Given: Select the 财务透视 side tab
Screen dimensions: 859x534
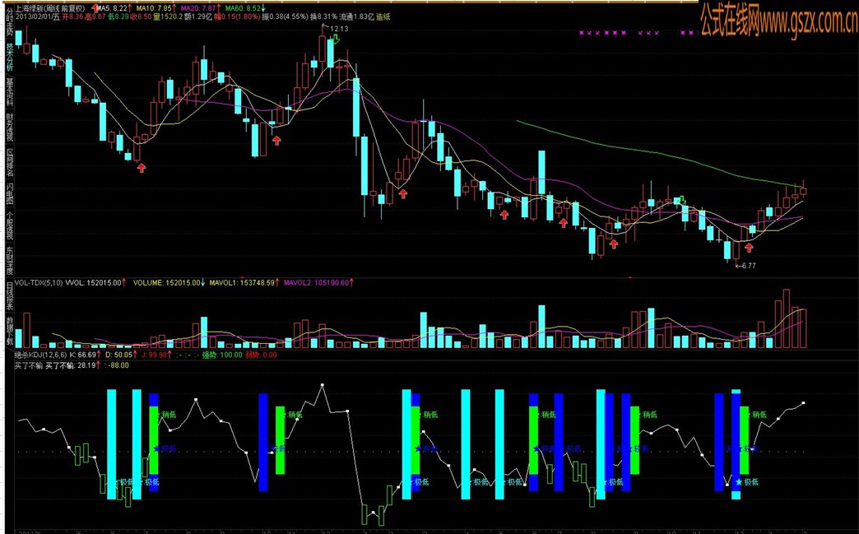Looking at the screenshot, I should coord(9,128).
